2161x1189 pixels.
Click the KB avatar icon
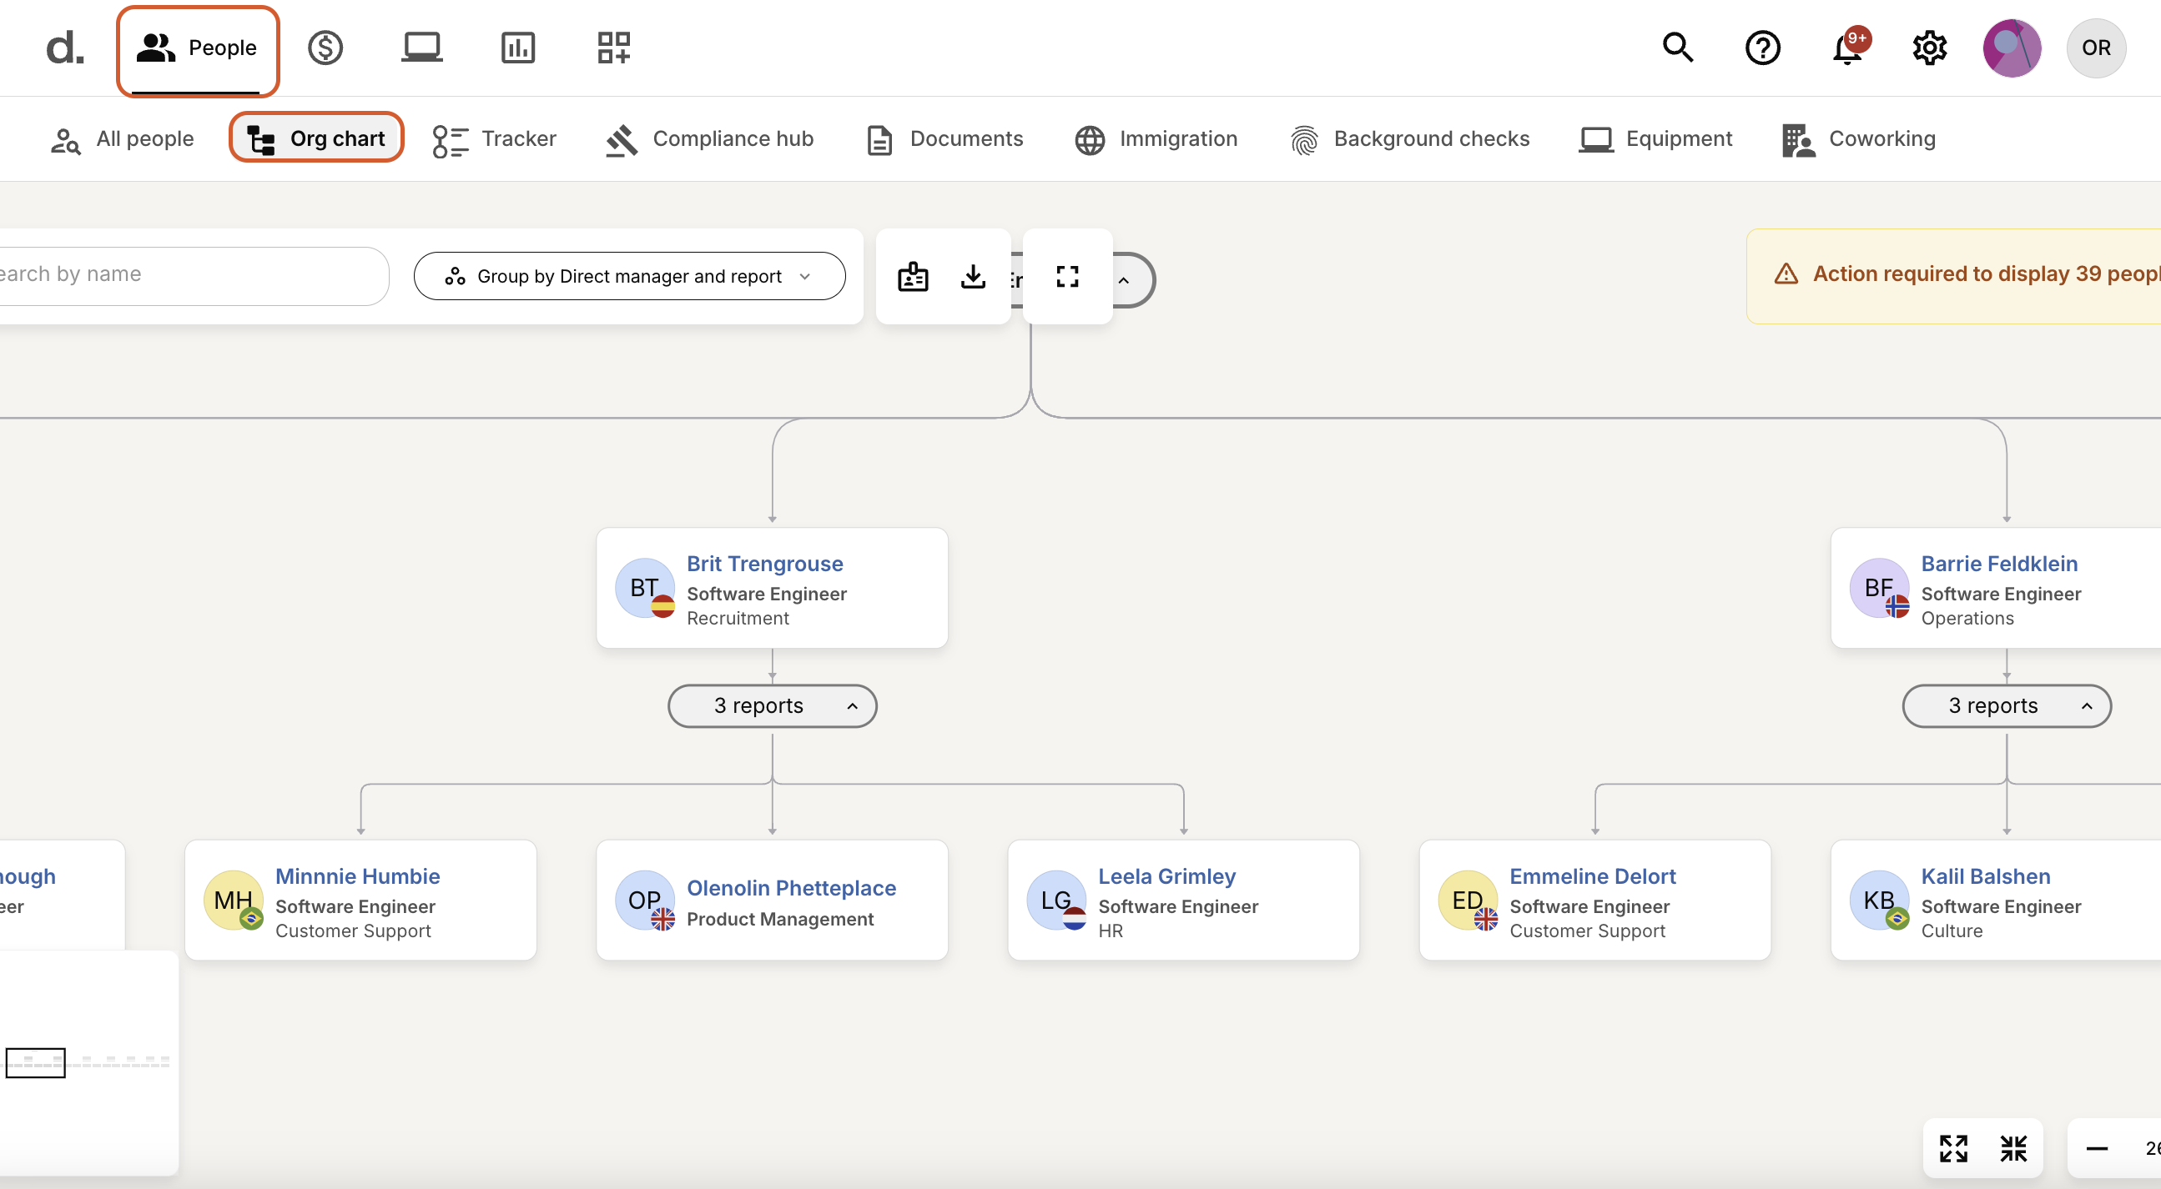pos(1879,900)
